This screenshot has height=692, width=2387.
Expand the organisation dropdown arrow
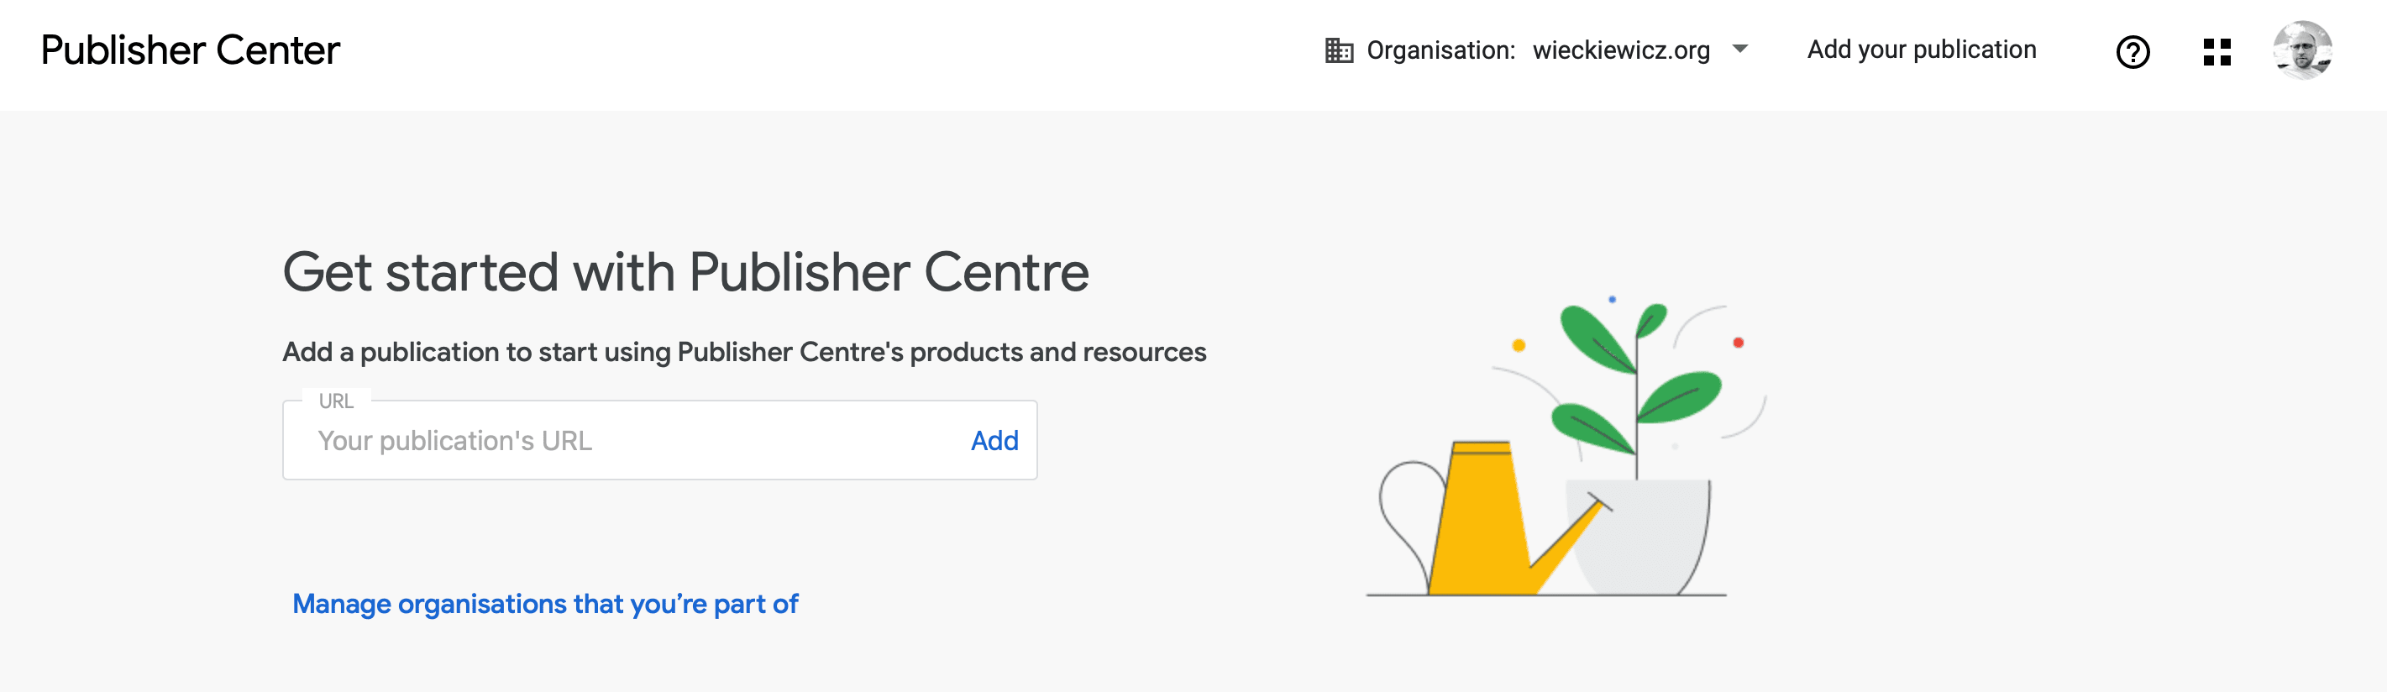coord(1739,49)
